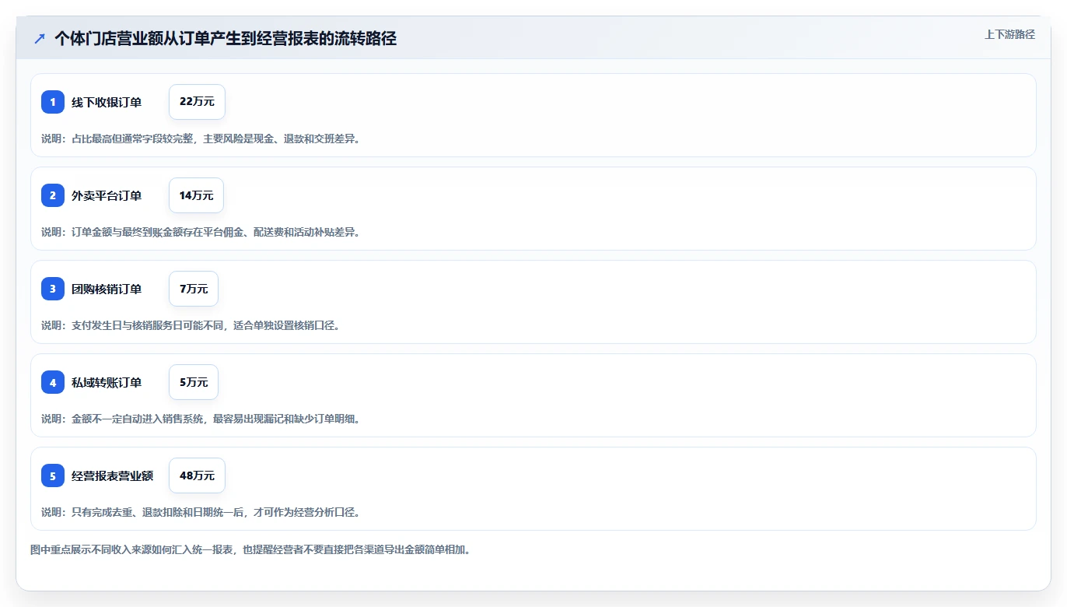
Task: Click step badge 1 for 线下收银订单
Action: [x=53, y=102]
